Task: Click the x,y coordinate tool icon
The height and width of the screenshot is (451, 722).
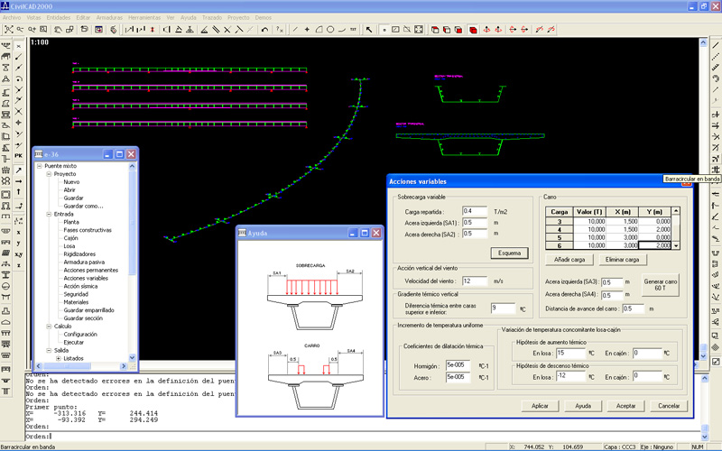Action: click(x=18, y=254)
